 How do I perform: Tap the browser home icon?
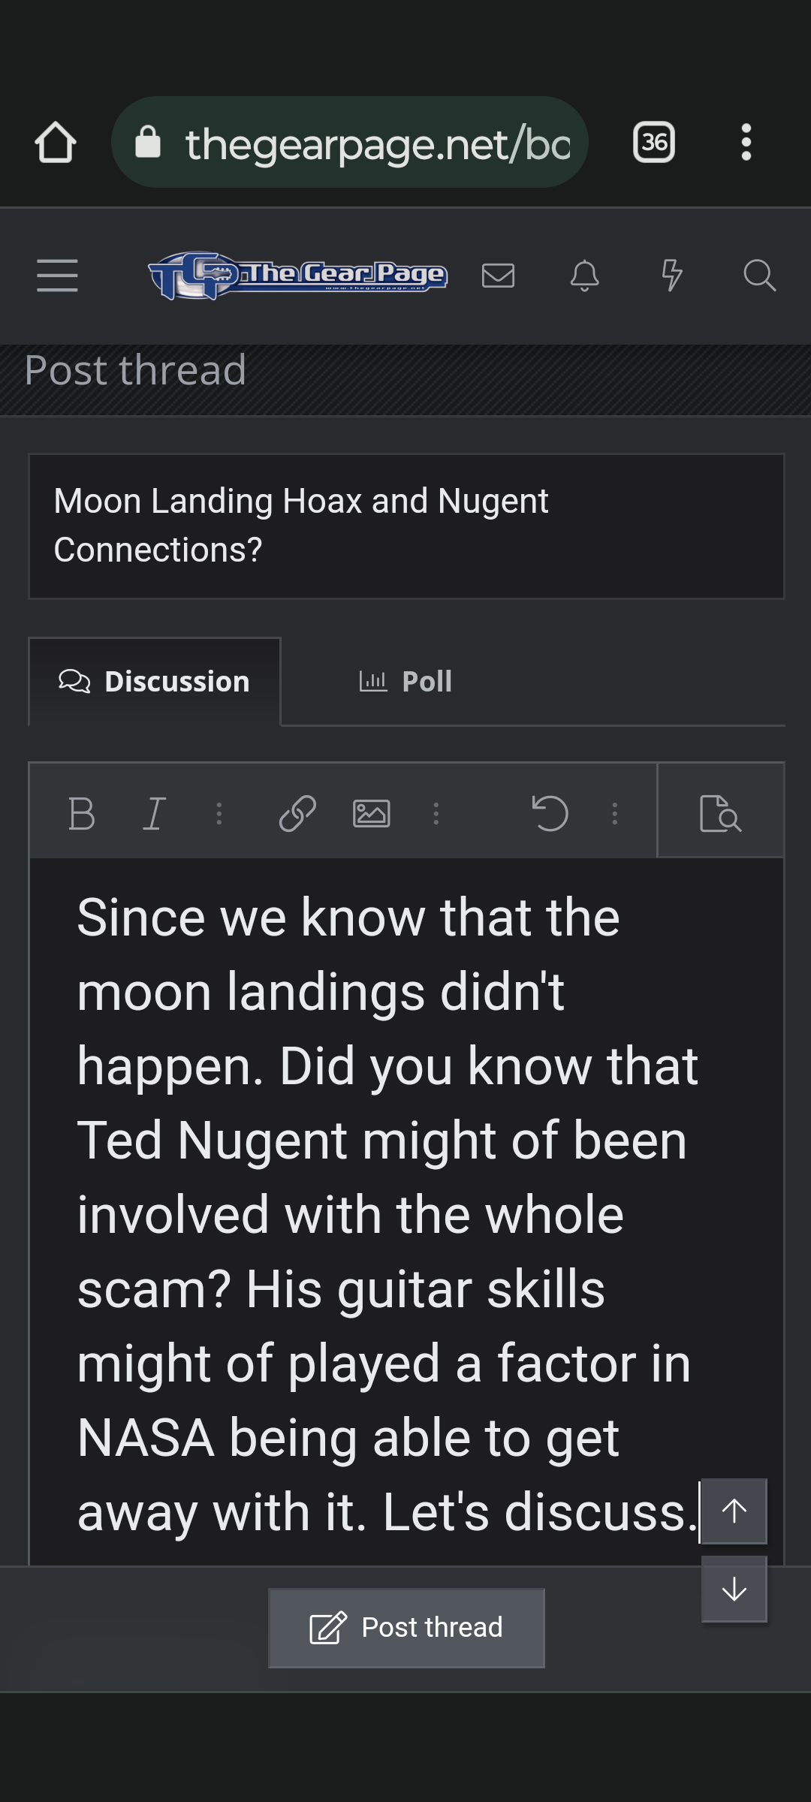coord(56,143)
